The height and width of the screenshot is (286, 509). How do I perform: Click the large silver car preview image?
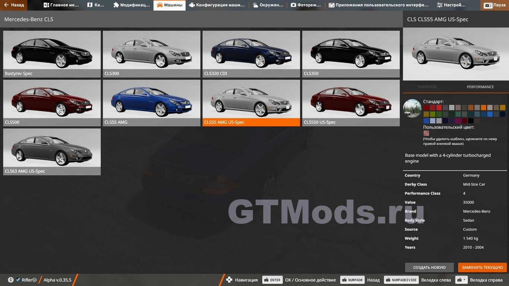(456, 54)
